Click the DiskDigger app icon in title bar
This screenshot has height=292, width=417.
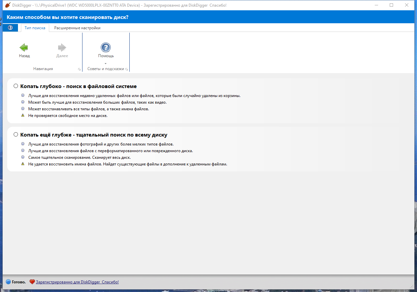(7, 5)
